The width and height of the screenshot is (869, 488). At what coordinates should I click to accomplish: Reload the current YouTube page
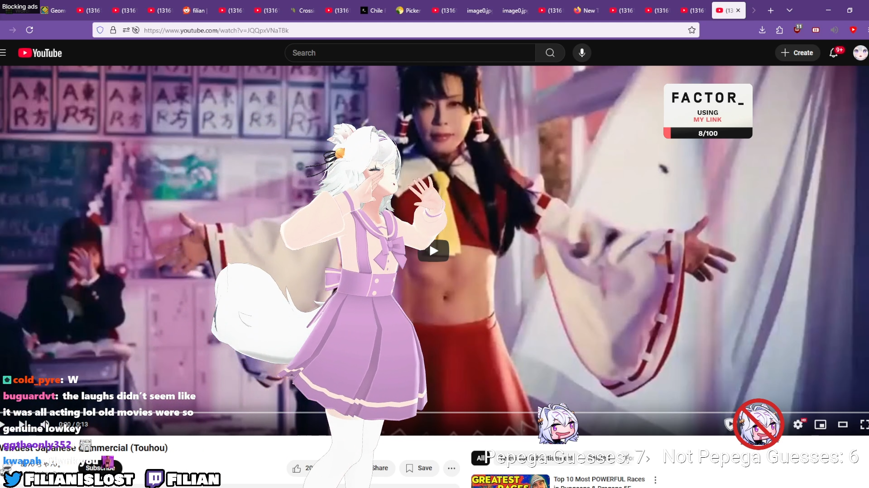point(30,30)
